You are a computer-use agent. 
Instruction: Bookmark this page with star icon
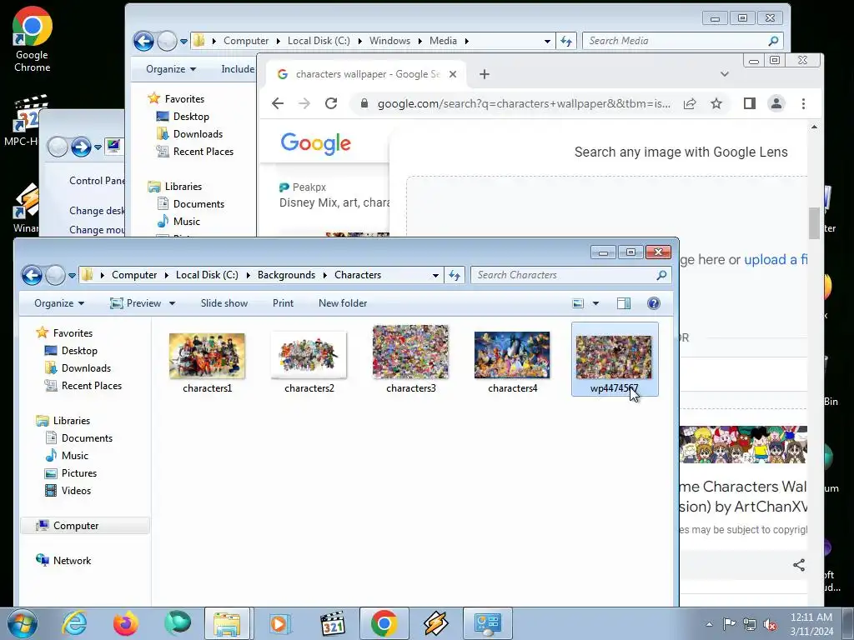716,103
